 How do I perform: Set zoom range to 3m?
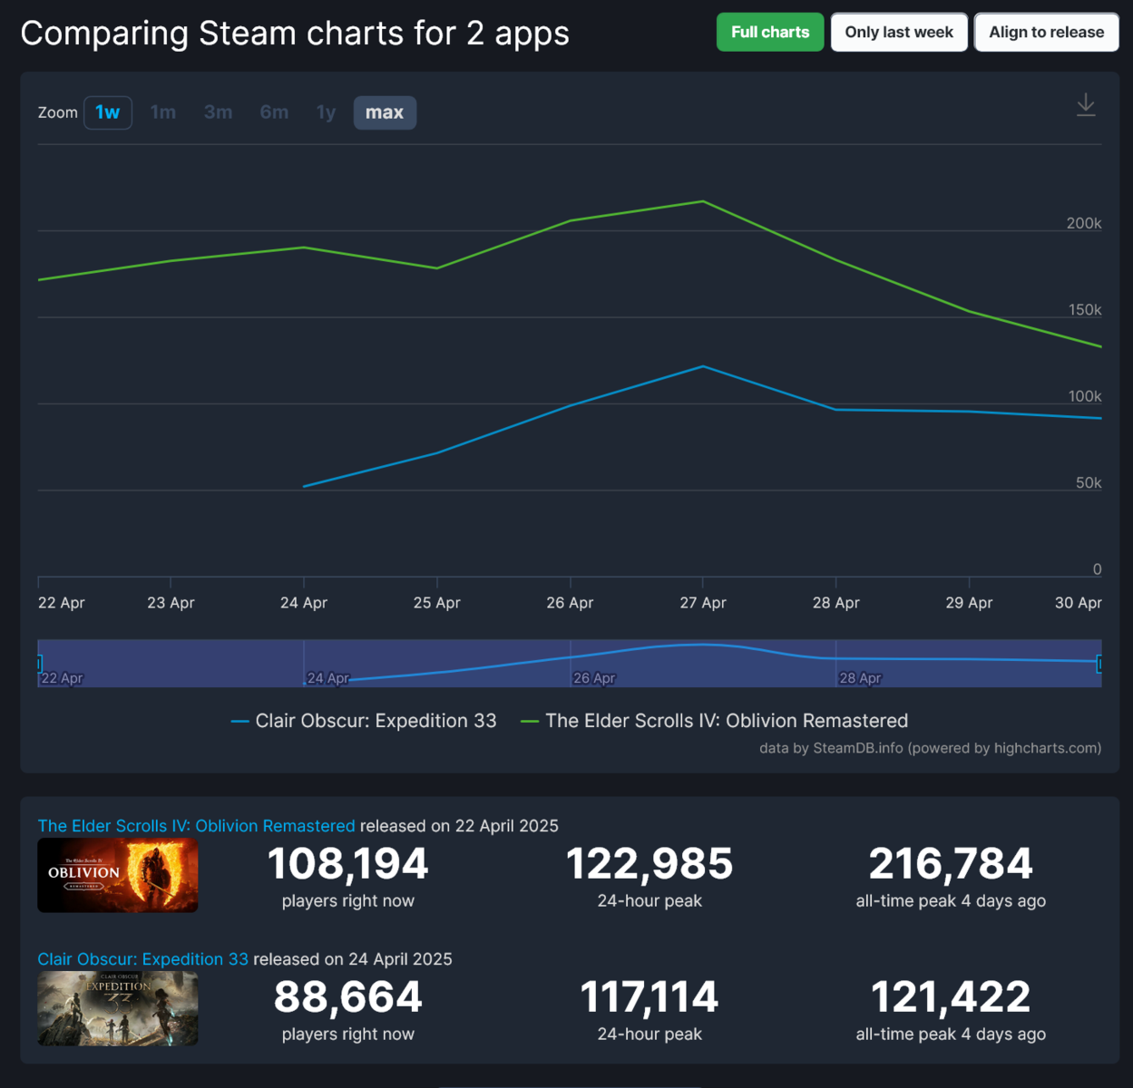coord(218,112)
